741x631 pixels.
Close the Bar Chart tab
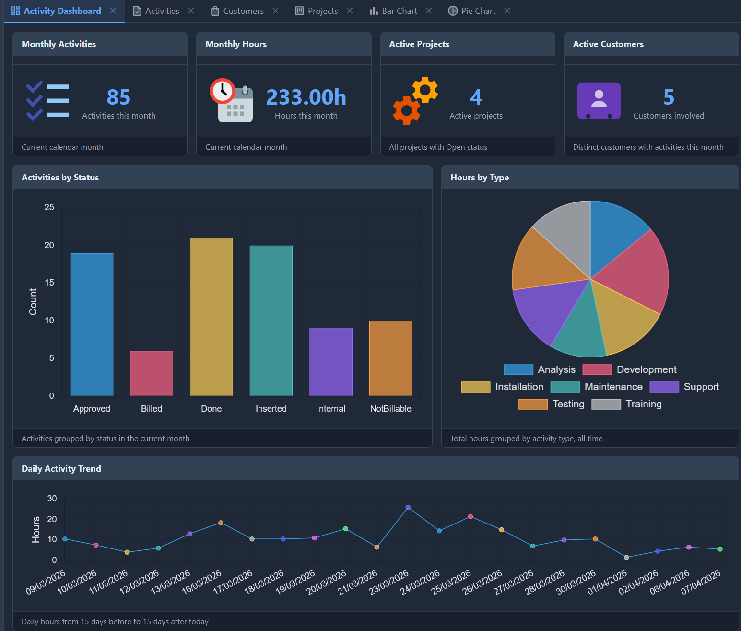(428, 10)
